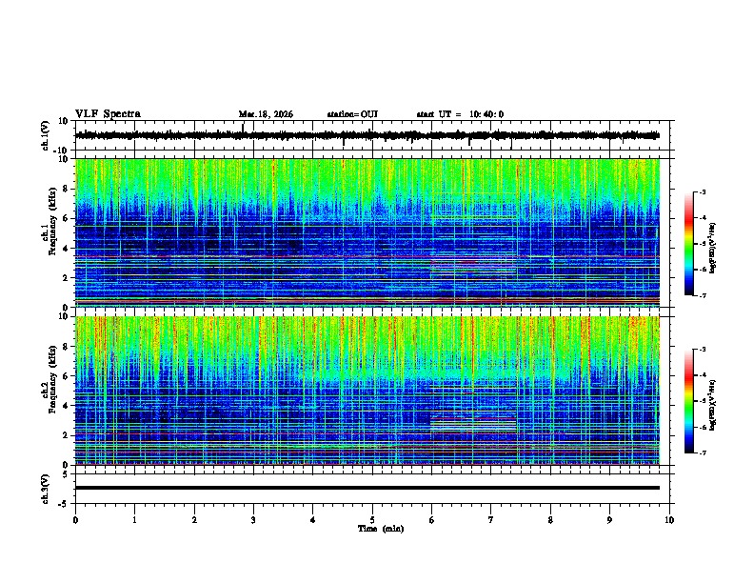Click inside the ch.2 spectrogram panel
The height and width of the screenshot is (583, 754).
click(x=367, y=391)
